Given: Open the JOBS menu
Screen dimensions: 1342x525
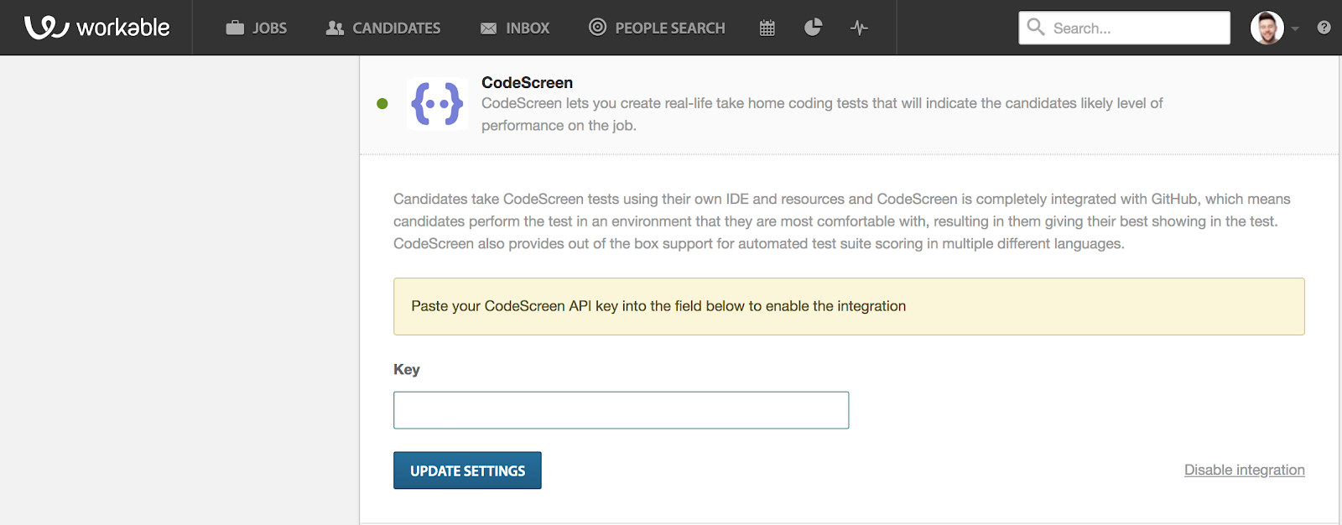Looking at the screenshot, I should [267, 27].
